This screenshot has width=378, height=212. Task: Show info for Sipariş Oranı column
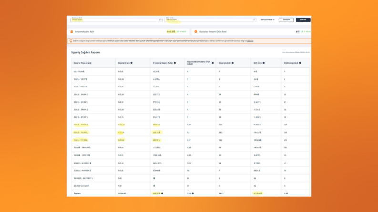132,63
